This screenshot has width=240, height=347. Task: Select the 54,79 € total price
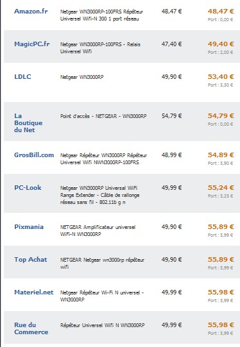pyautogui.click(x=221, y=115)
